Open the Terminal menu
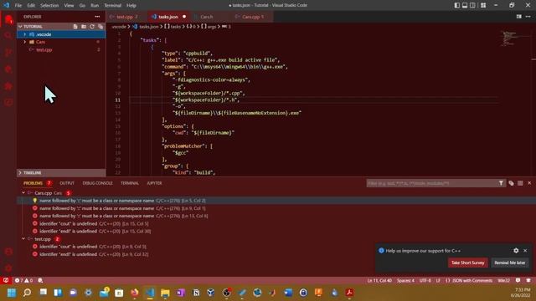This screenshot has width=536, height=301. [x=113, y=5]
